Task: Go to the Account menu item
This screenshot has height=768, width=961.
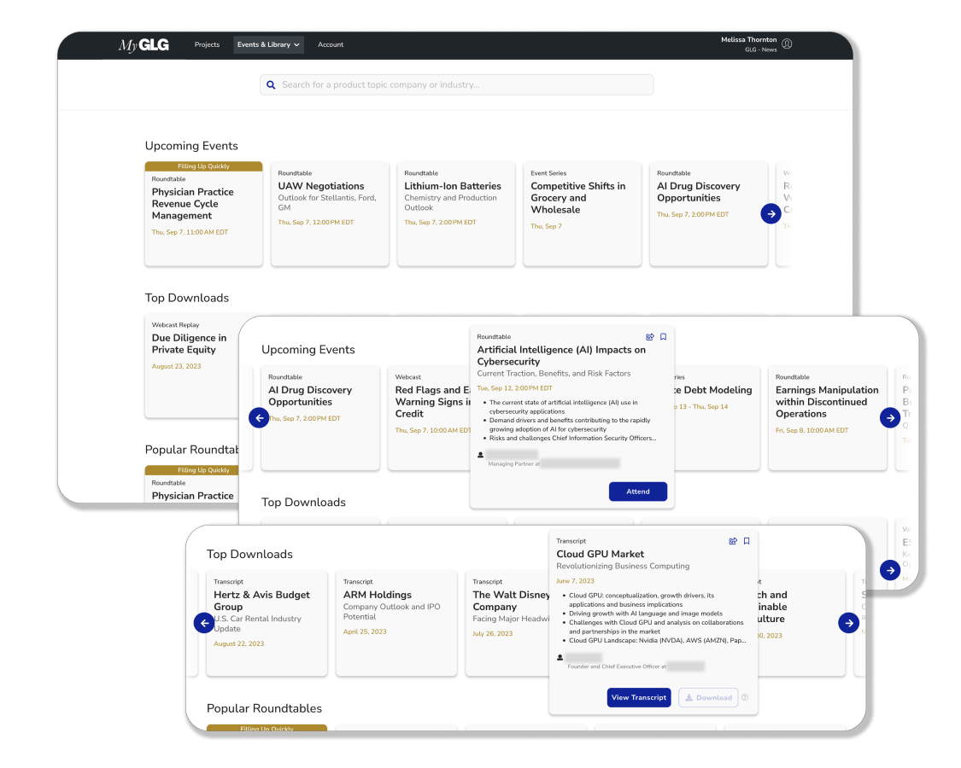Action: click(331, 44)
